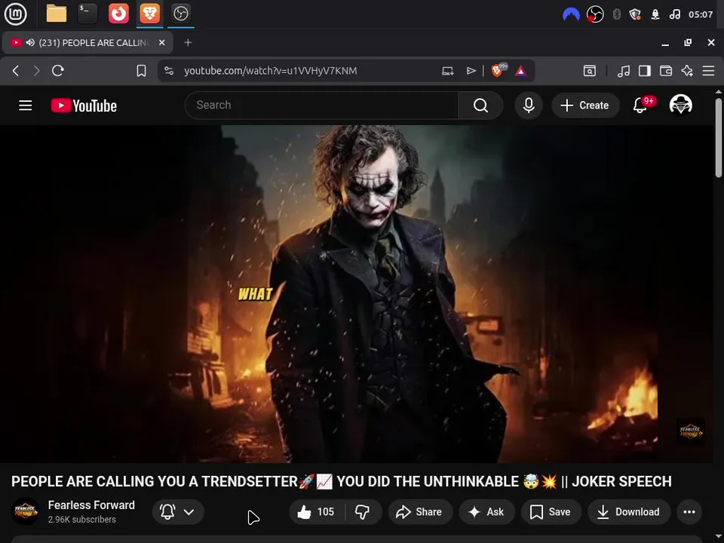The width and height of the screenshot is (724, 543).
Task: Click the Fearless Forward watermark in the video
Action: (690, 431)
